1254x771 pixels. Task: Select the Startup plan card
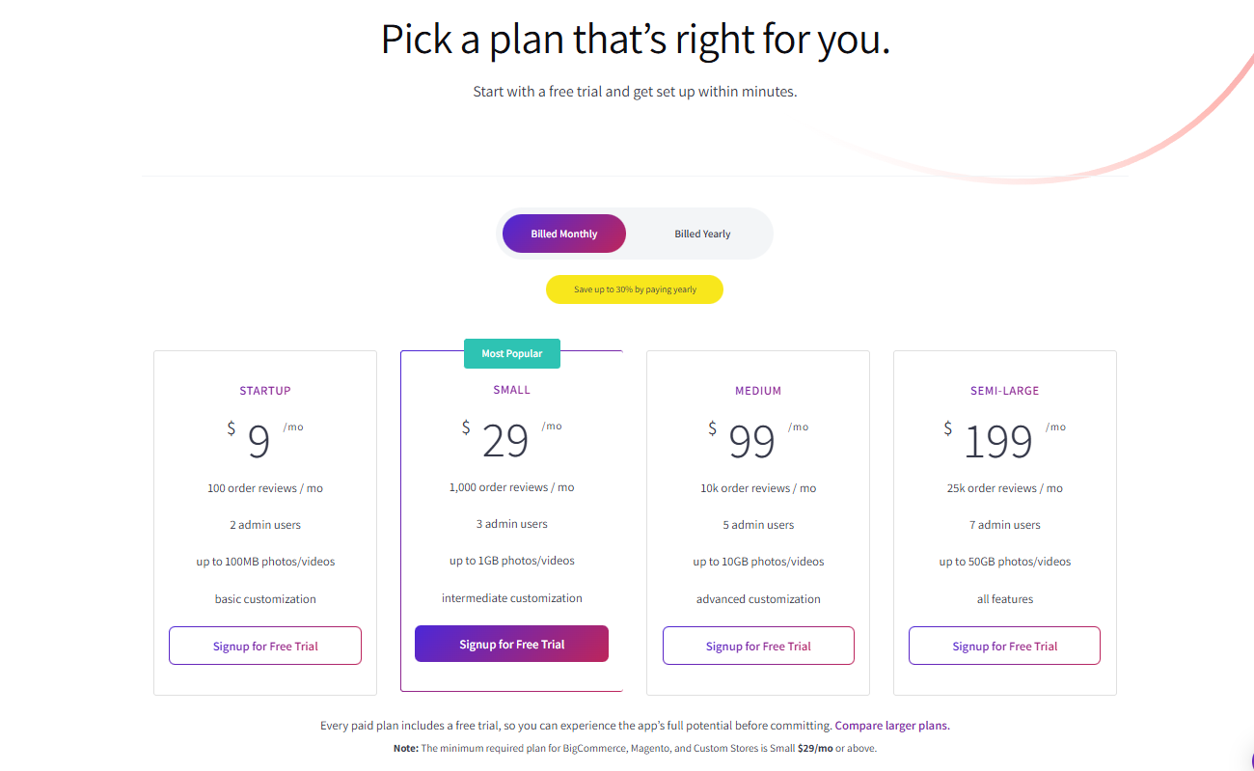point(265,521)
